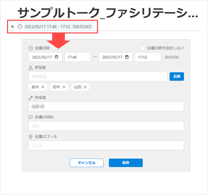208x195 pixels.
Task: Click the サンプルトーク title heading
Action: click(107, 13)
